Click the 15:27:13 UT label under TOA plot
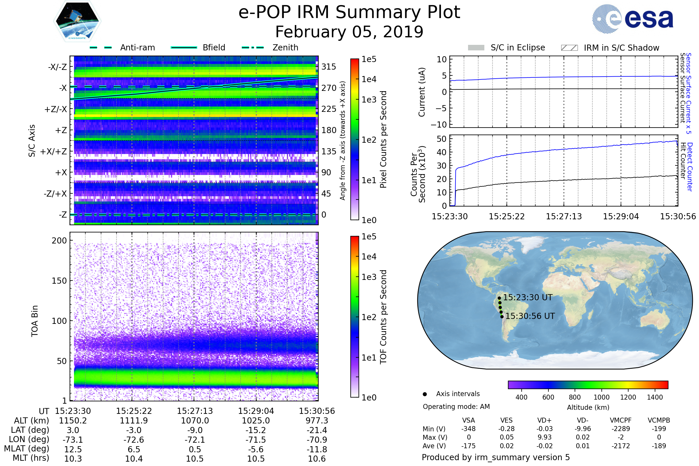 [195, 411]
